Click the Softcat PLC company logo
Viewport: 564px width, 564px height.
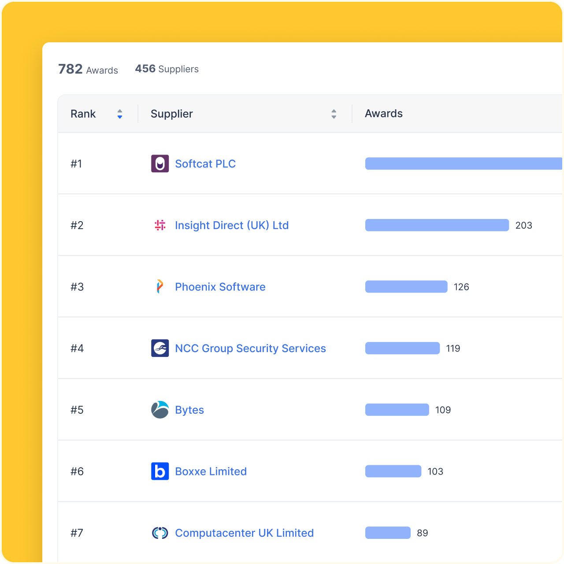pyautogui.click(x=160, y=163)
